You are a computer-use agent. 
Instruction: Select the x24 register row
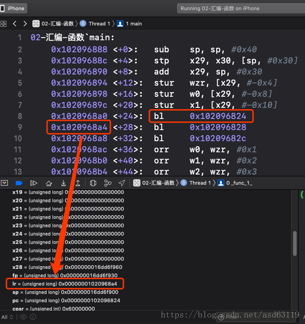pyautogui.click(x=68, y=234)
